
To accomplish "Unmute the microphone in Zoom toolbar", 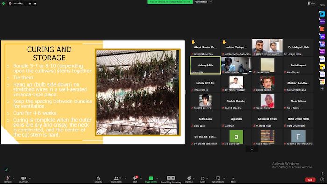I will coord(7,179).
